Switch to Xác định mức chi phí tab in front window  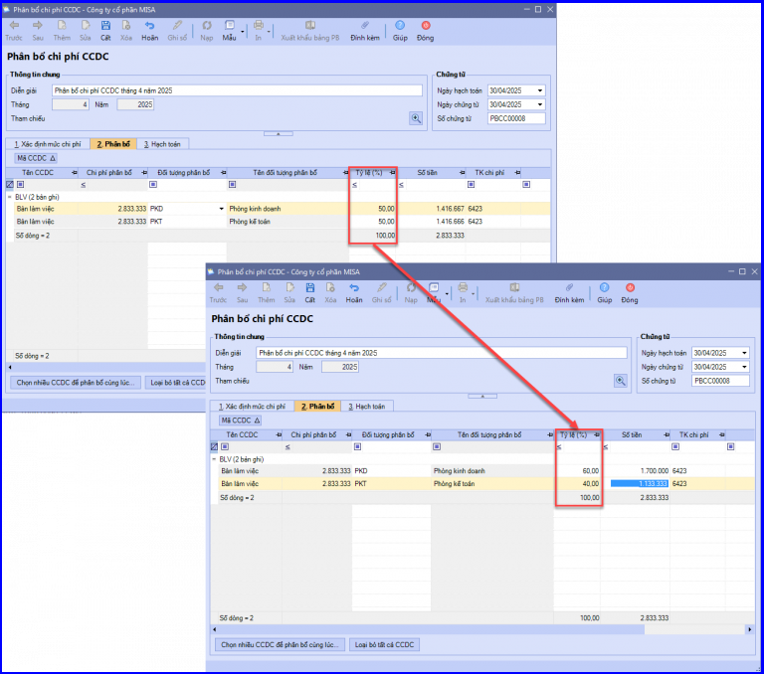pyautogui.click(x=252, y=407)
